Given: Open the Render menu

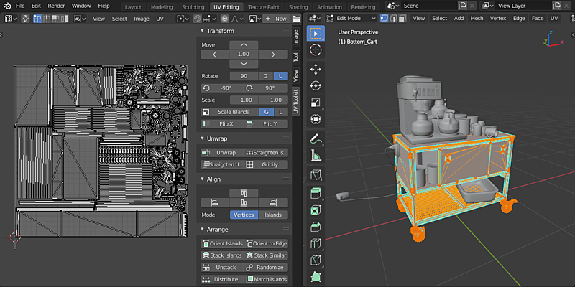Looking at the screenshot, I should (x=56, y=6).
